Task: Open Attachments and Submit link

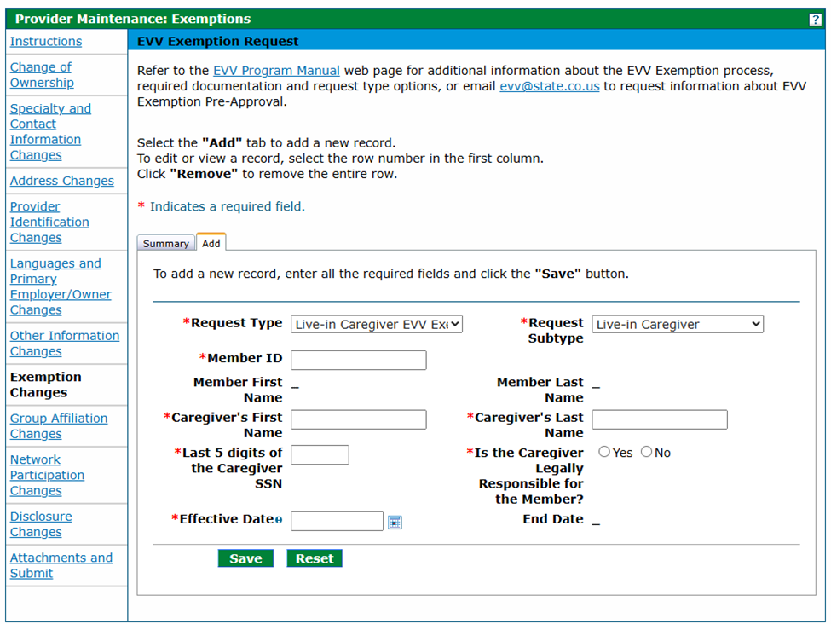Action: (x=61, y=565)
